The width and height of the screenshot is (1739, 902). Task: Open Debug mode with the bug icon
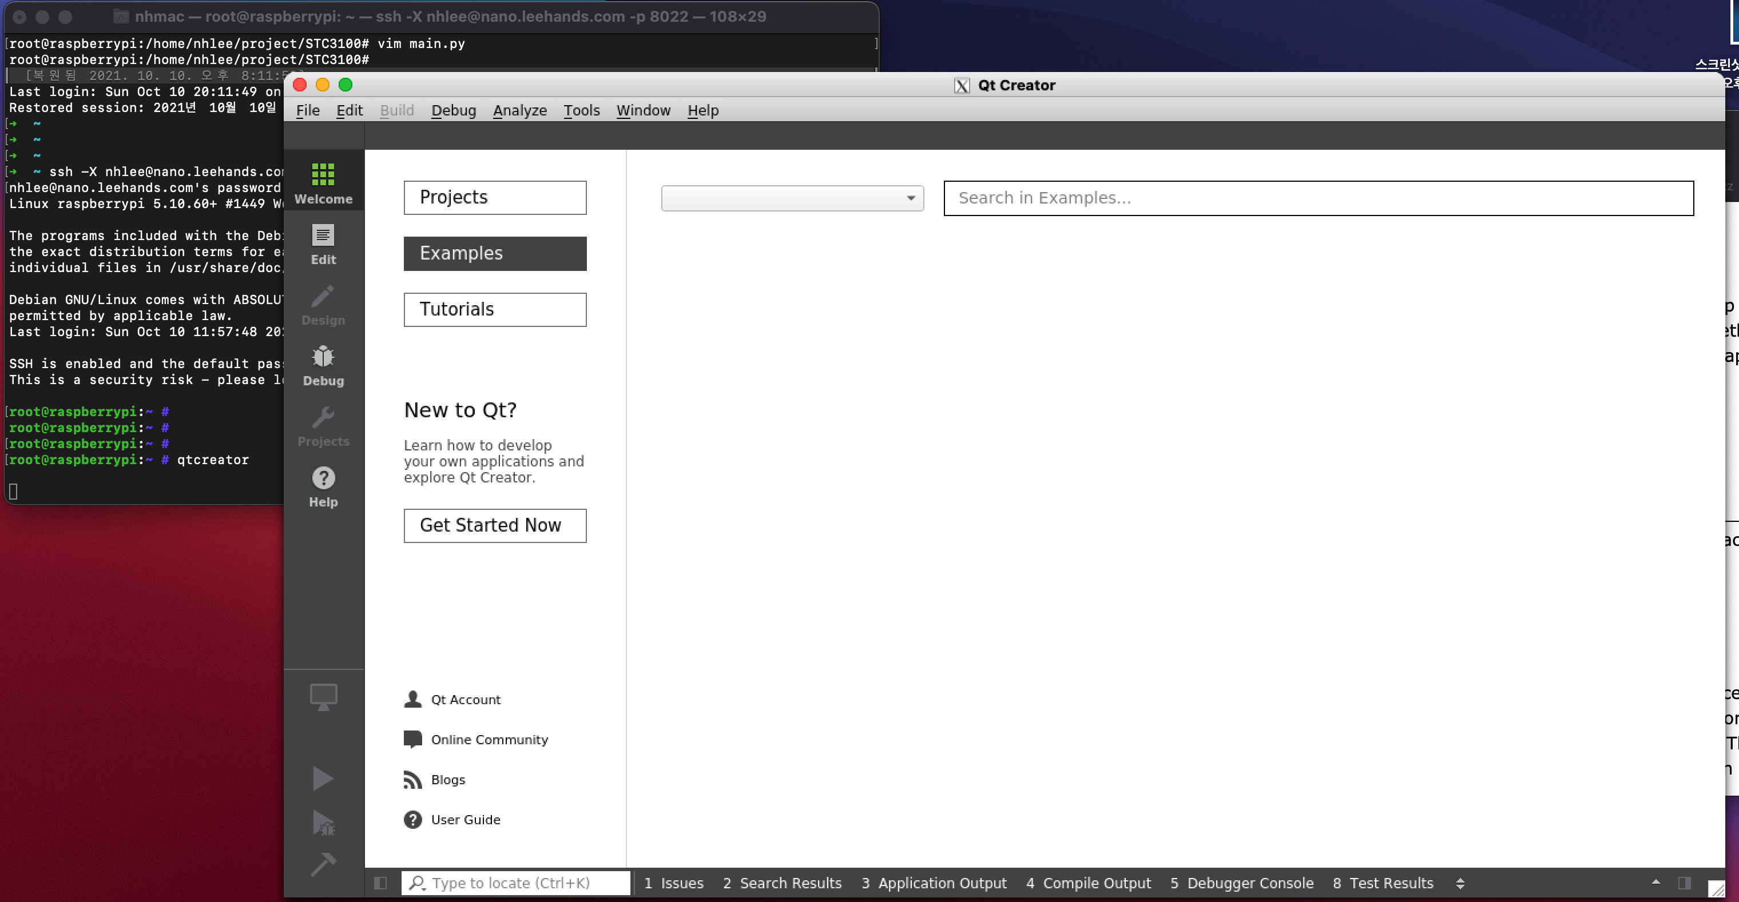pos(323,366)
